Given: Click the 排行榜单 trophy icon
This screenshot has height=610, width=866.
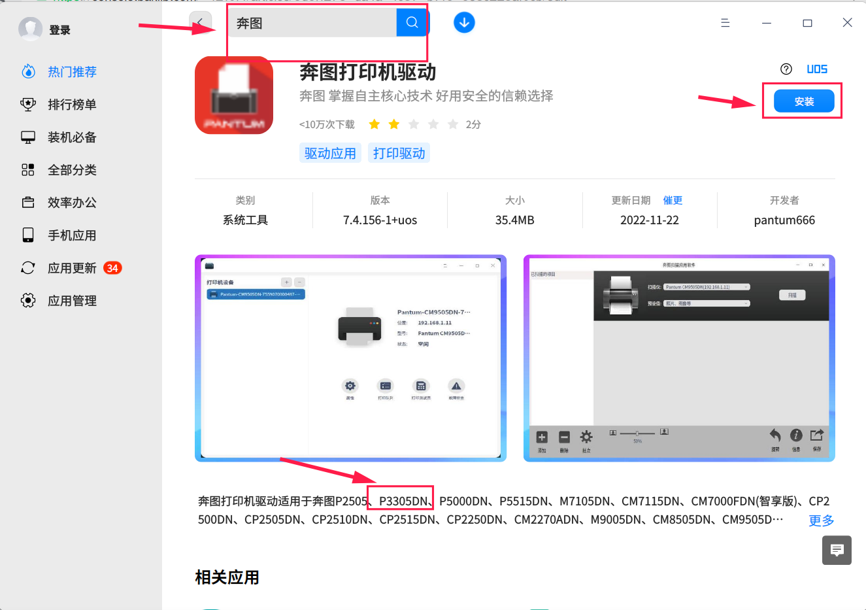Looking at the screenshot, I should tap(28, 105).
